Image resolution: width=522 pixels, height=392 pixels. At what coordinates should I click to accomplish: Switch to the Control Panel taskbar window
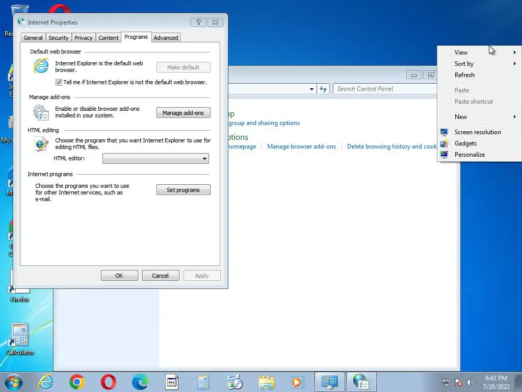[x=329, y=382]
